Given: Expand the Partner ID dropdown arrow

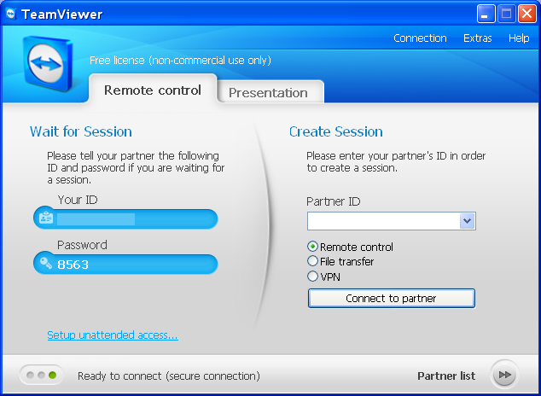Looking at the screenshot, I should click(467, 221).
